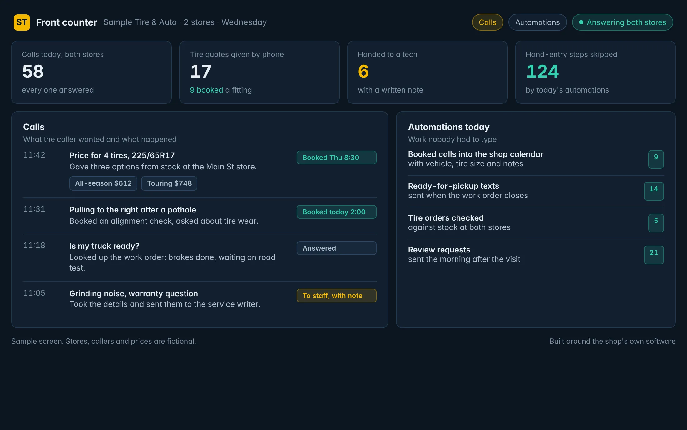Click the Automations today heading
Viewport: 687px width, 430px height.
[449, 127]
